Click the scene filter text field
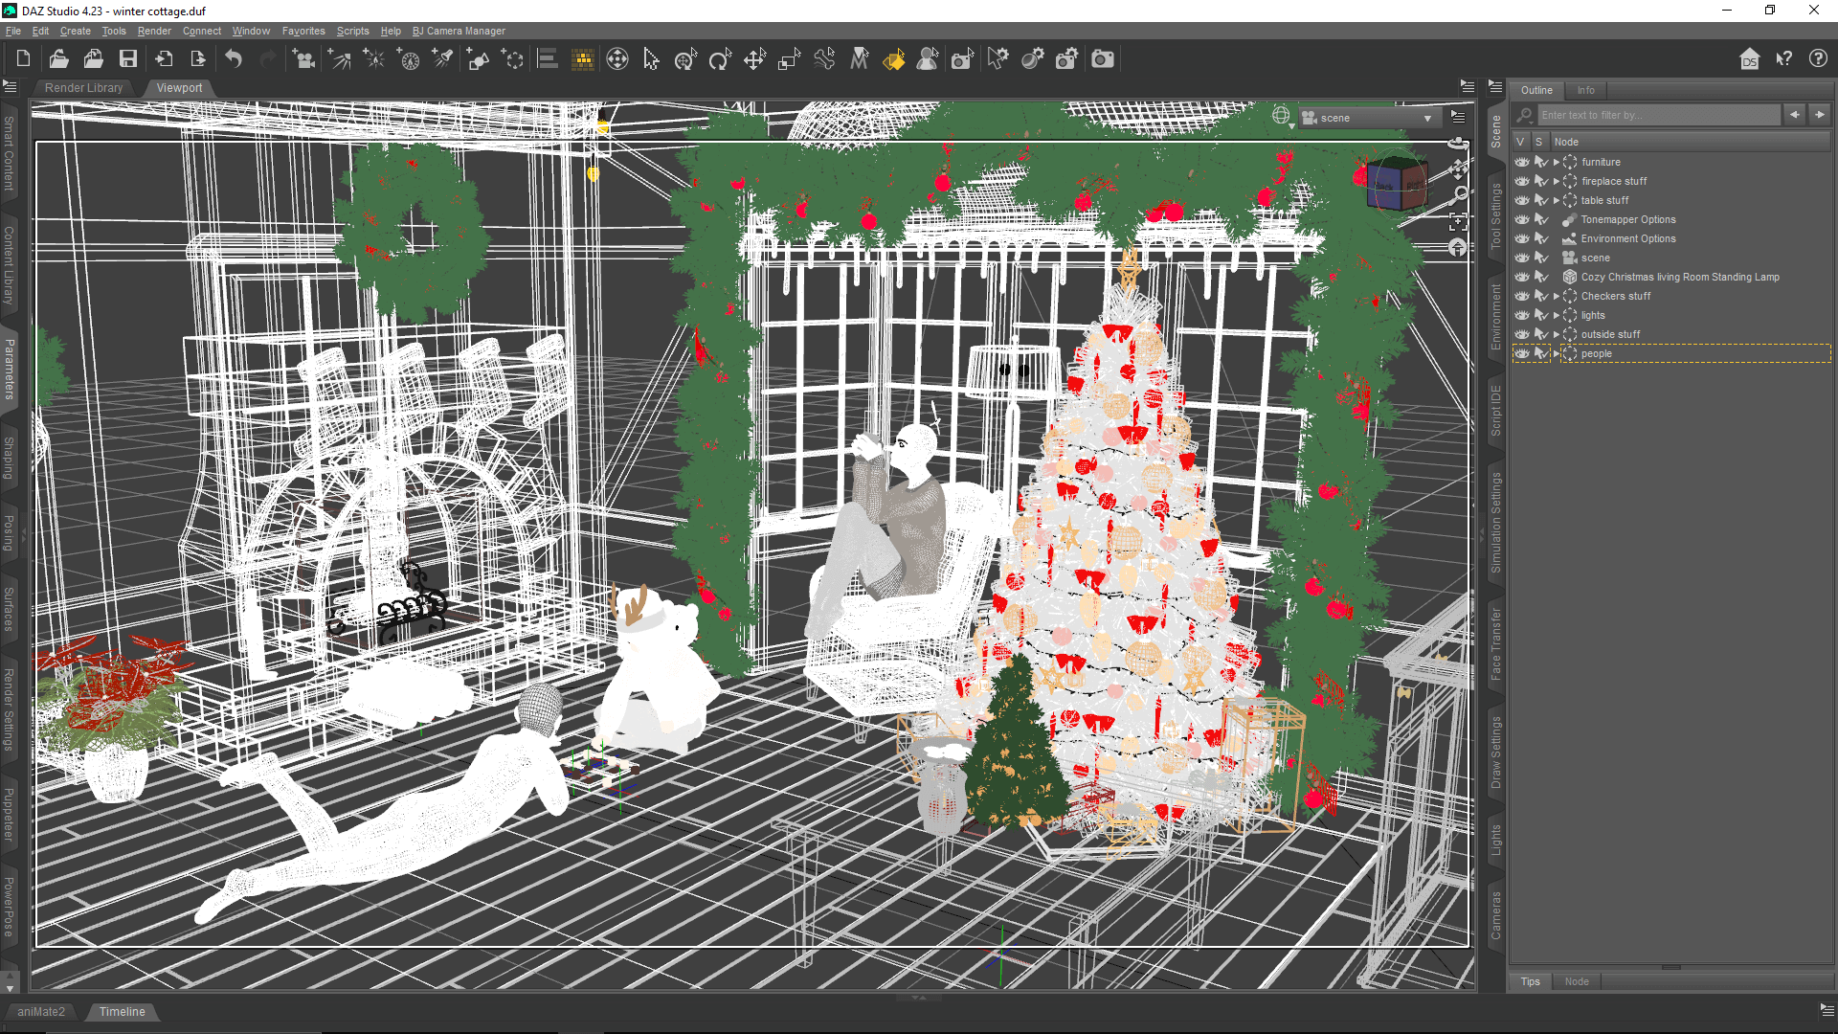1838x1034 pixels. (1658, 115)
